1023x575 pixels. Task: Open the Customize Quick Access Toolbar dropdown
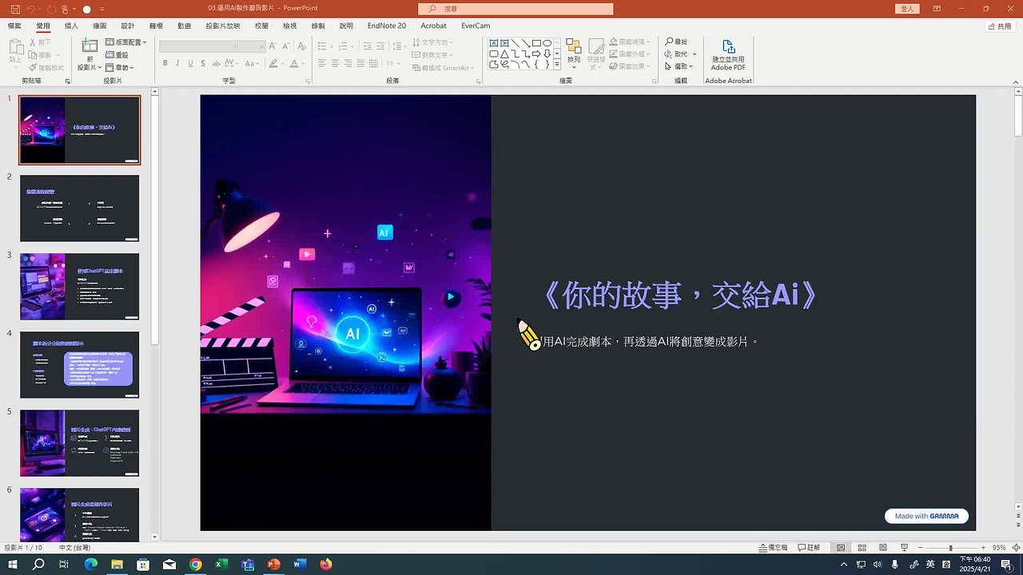click(x=102, y=10)
